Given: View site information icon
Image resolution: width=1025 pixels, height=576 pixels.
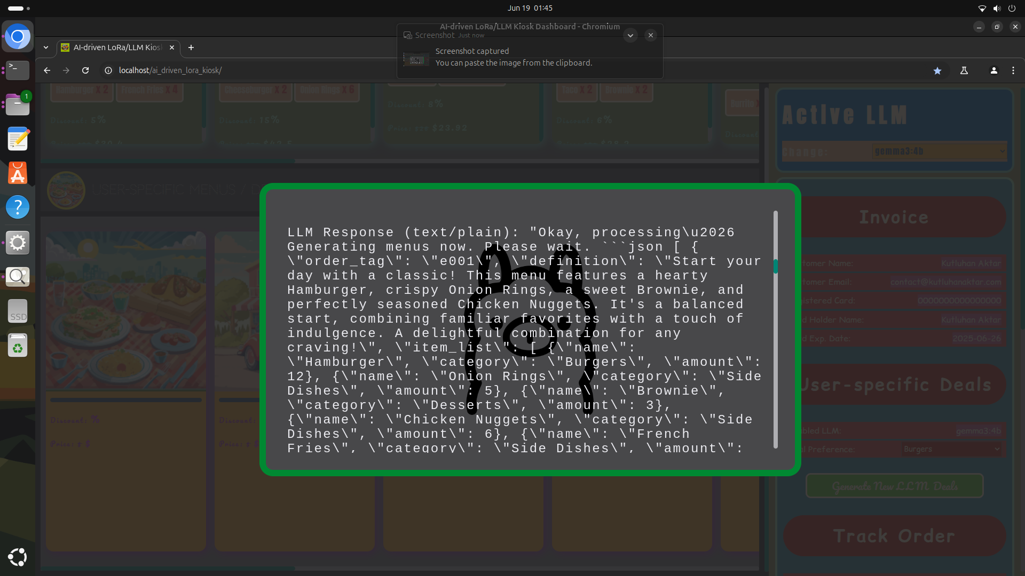Looking at the screenshot, I should pos(108,70).
